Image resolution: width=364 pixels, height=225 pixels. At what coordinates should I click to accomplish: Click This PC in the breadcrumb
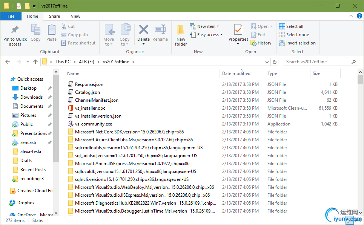(63, 62)
